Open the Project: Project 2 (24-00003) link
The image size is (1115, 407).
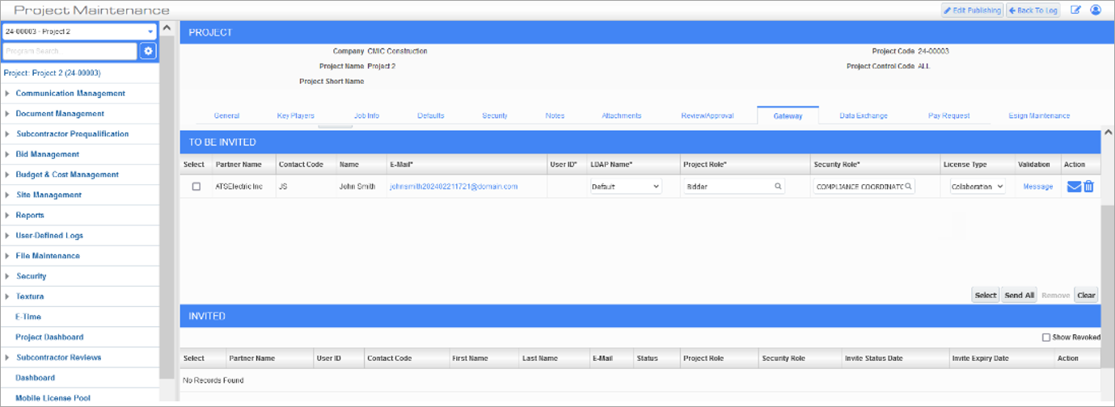click(53, 73)
